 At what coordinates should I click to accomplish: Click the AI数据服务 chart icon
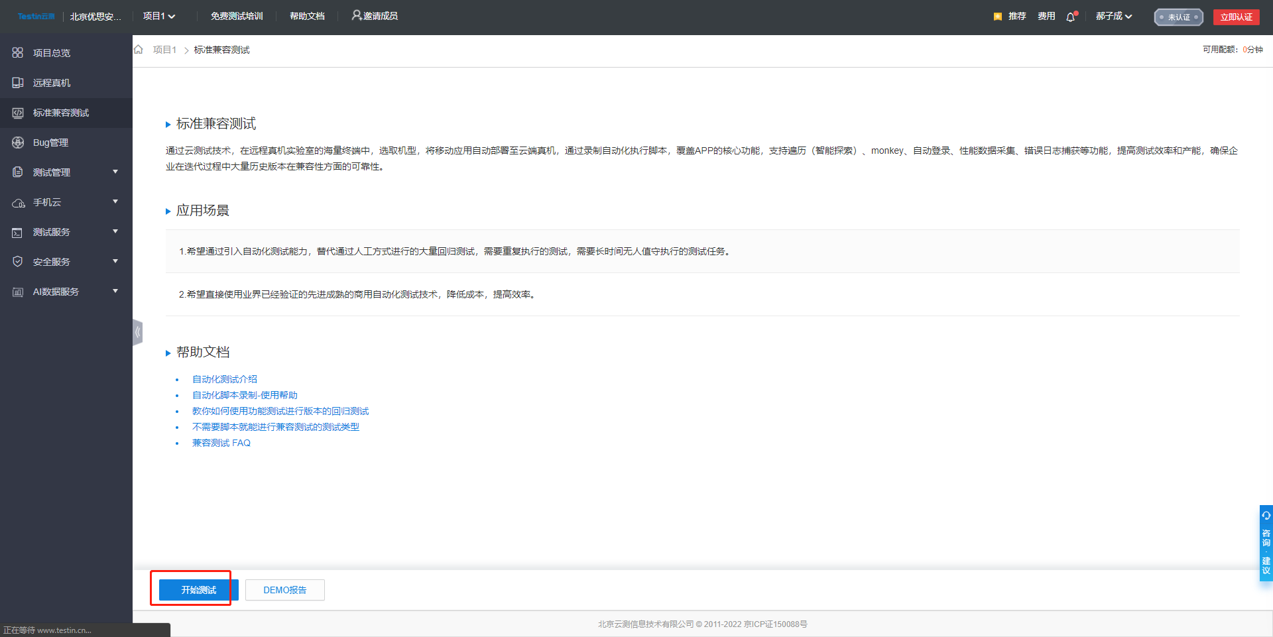pyautogui.click(x=18, y=292)
